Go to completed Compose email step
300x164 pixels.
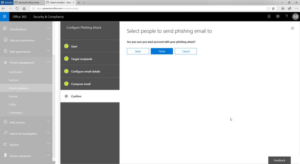[x=90, y=84]
